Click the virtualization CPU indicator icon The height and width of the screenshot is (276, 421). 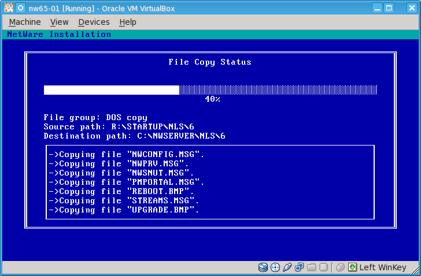click(324, 267)
